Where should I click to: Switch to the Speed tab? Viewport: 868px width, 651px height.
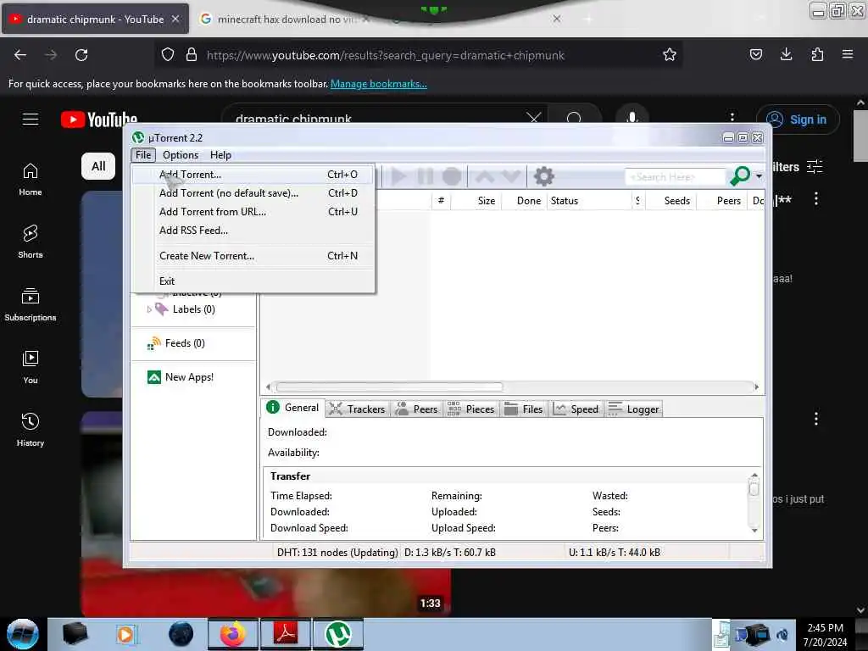[576, 409]
